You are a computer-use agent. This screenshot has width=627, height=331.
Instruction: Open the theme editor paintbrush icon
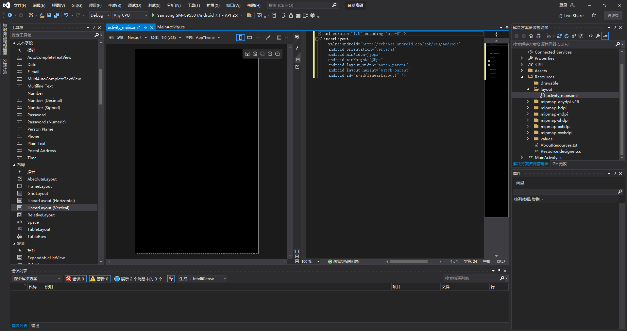(268, 38)
